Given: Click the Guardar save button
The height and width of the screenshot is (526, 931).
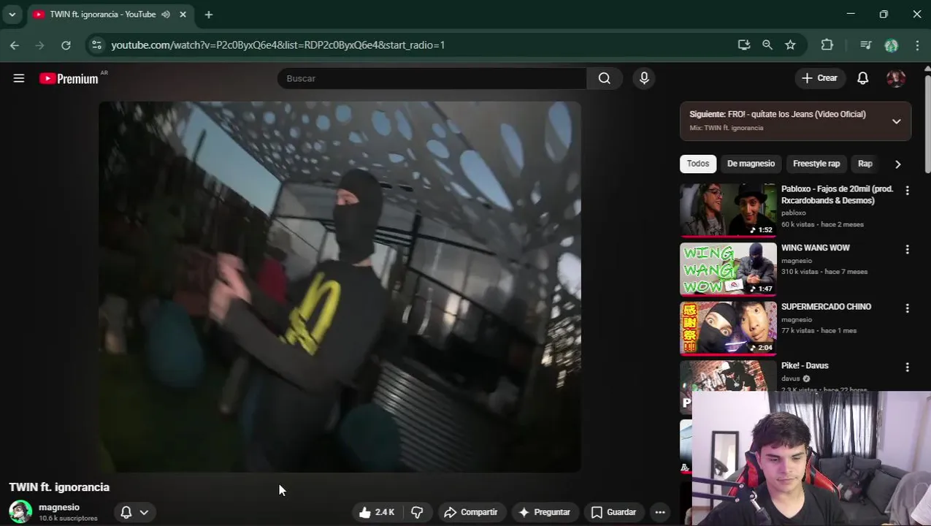Looking at the screenshot, I should (x=614, y=512).
